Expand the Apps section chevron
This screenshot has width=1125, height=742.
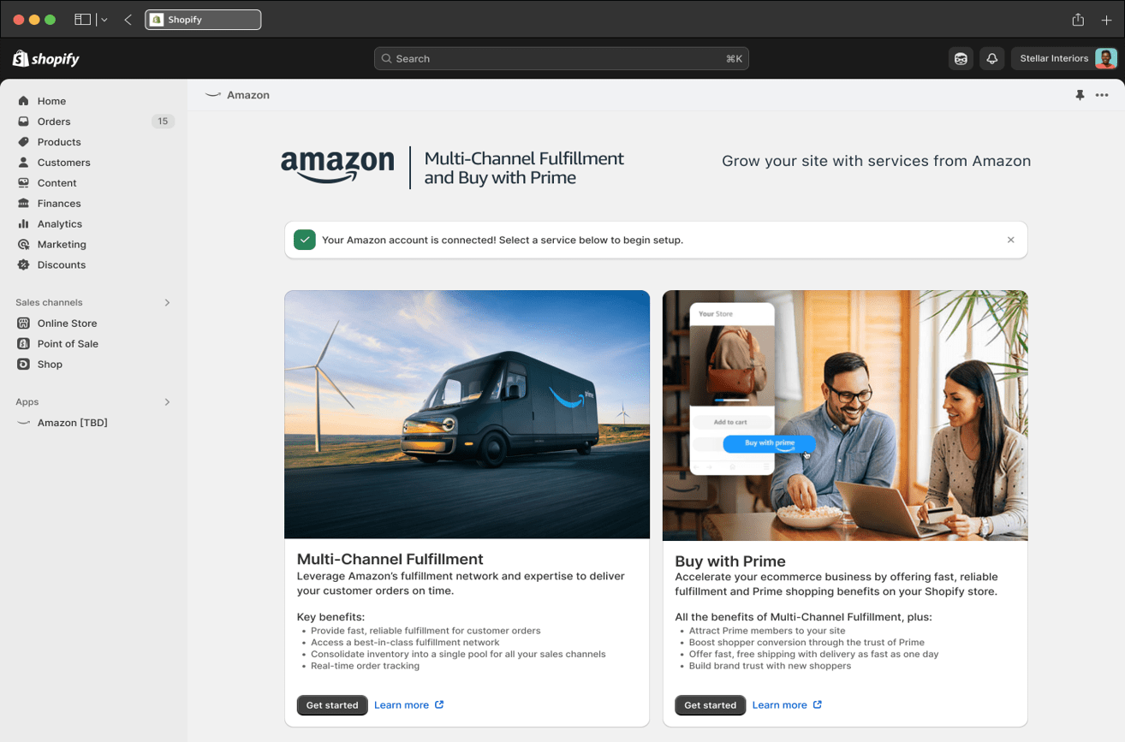click(167, 402)
